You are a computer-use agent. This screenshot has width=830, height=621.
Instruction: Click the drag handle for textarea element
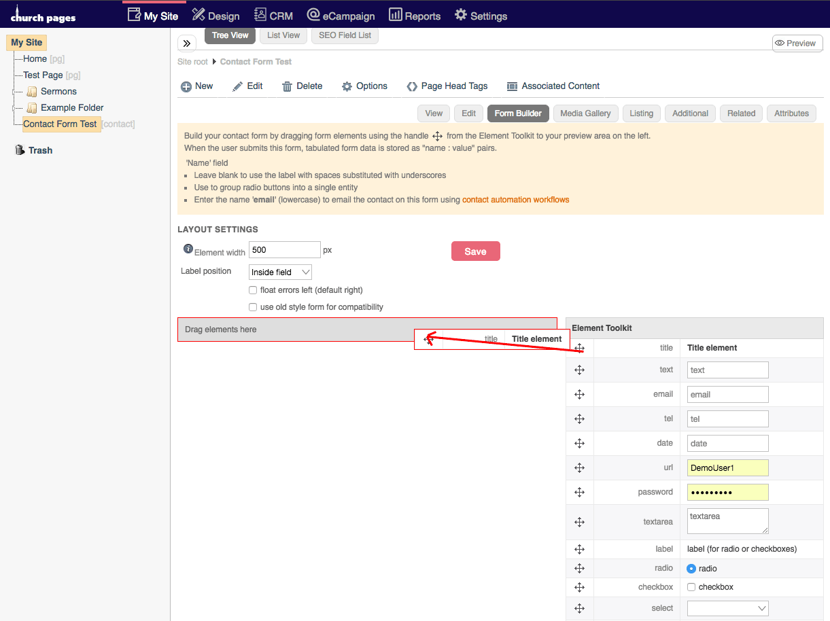click(579, 522)
